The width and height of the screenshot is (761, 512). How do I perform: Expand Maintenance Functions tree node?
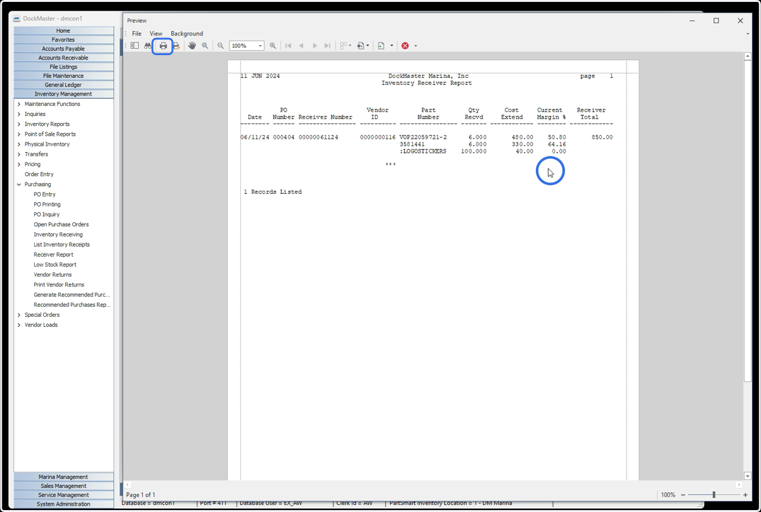coord(19,104)
